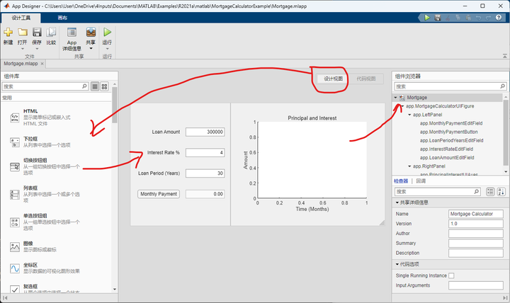
Task: Save the app using 保存 icon
Action: coord(37,32)
